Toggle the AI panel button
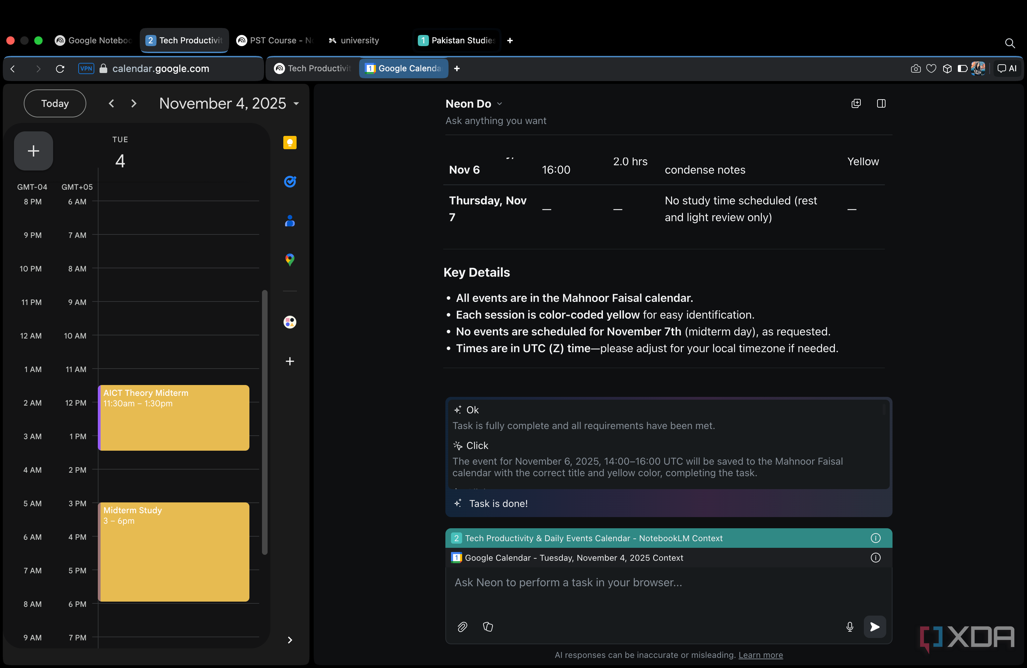Viewport: 1027px width, 668px height. [1007, 68]
